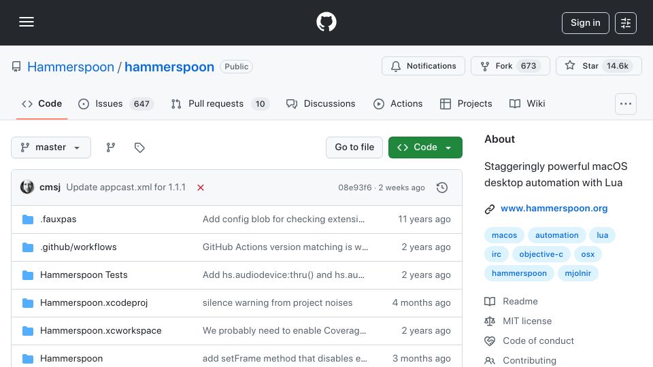Select the Code tab
653x367 pixels.
click(x=41, y=103)
